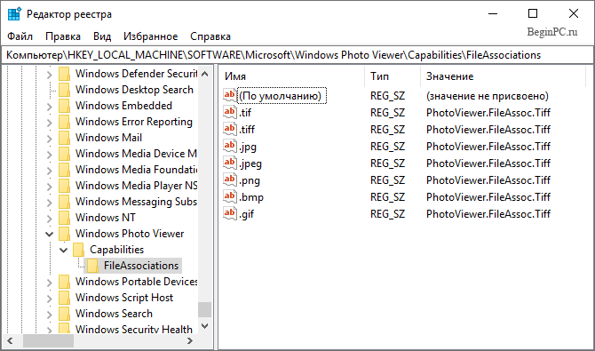Click the (значение не присвоено) data cell
Viewport: 595px width, 351px height.
click(488, 96)
